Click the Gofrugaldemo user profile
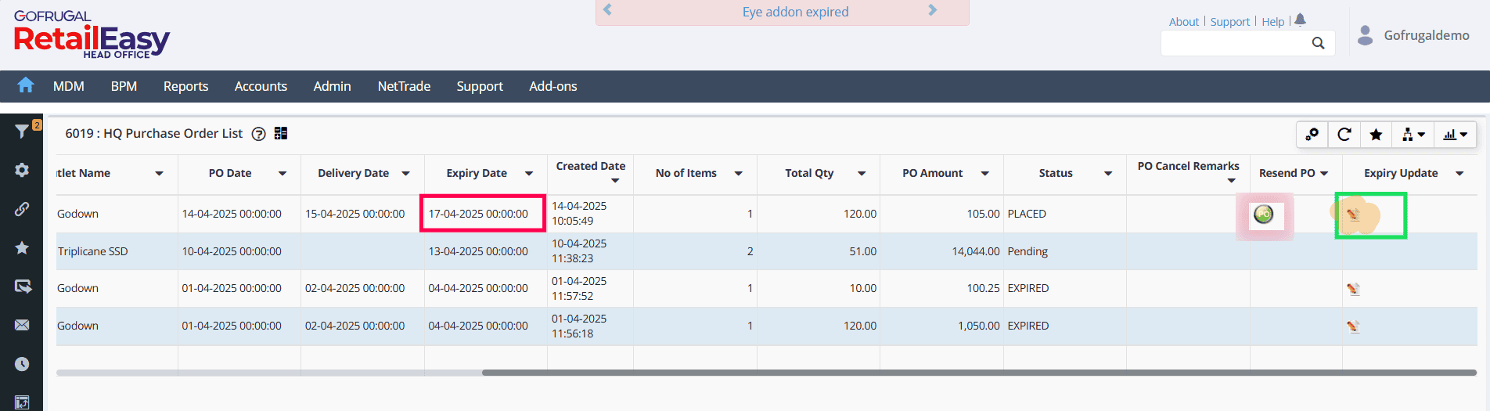The height and width of the screenshot is (411, 1490). pos(1416,35)
